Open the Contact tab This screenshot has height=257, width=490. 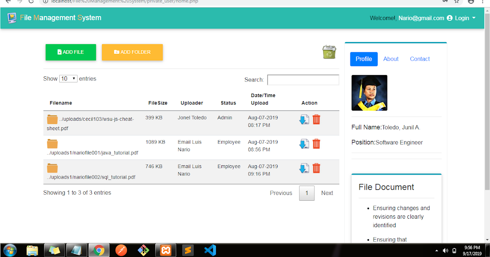point(419,59)
